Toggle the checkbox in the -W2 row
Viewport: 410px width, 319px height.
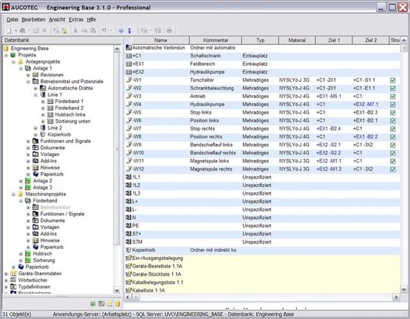(x=393, y=89)
